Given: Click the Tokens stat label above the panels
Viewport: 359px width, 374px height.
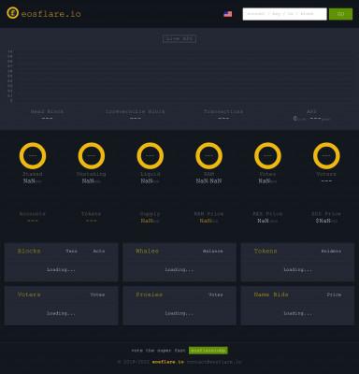Looking at the screenshot, I should 92,214.
